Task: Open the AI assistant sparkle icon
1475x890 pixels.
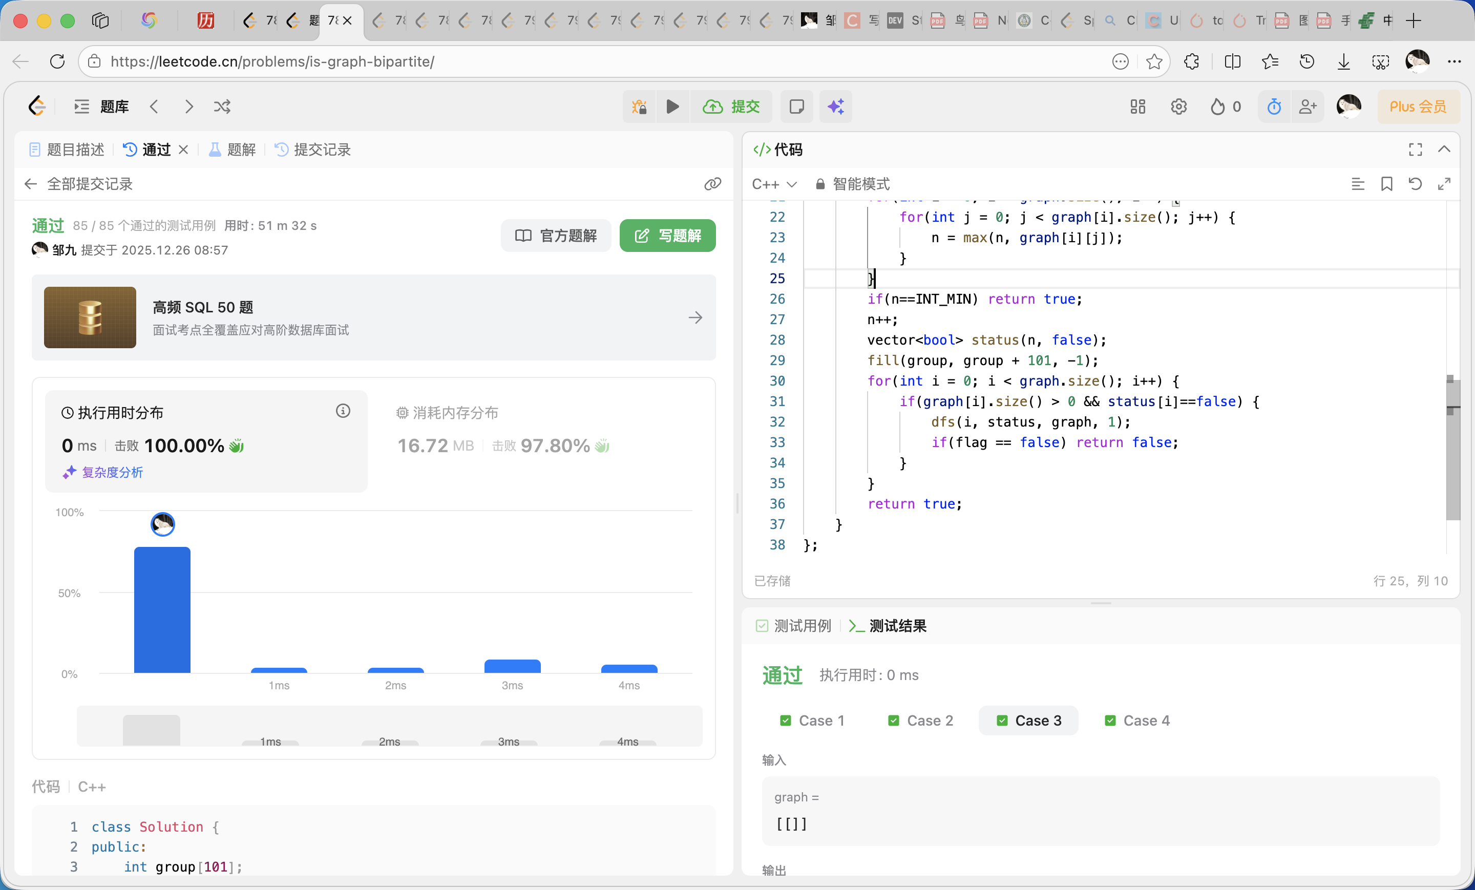Action: pos(836,107)
